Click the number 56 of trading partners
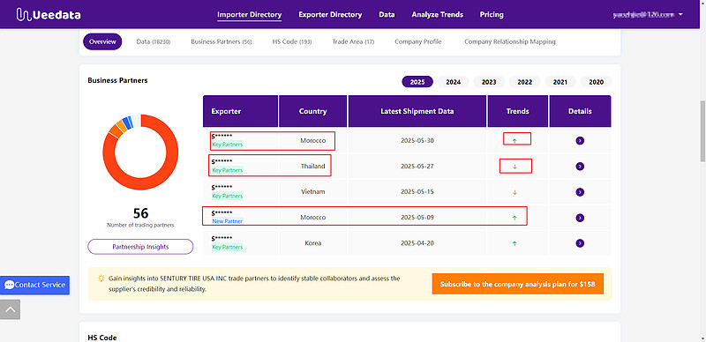Screen dimensions: 706x342 140,213
